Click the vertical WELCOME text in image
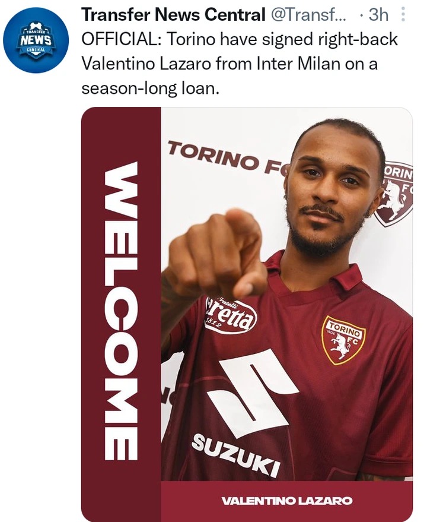Screen dimensions: 427x522 [x=121, y=311]
